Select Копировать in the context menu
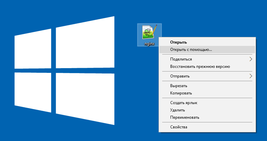Image resolution: width=267 pixels, height=141 pixels. pos(207,93)
